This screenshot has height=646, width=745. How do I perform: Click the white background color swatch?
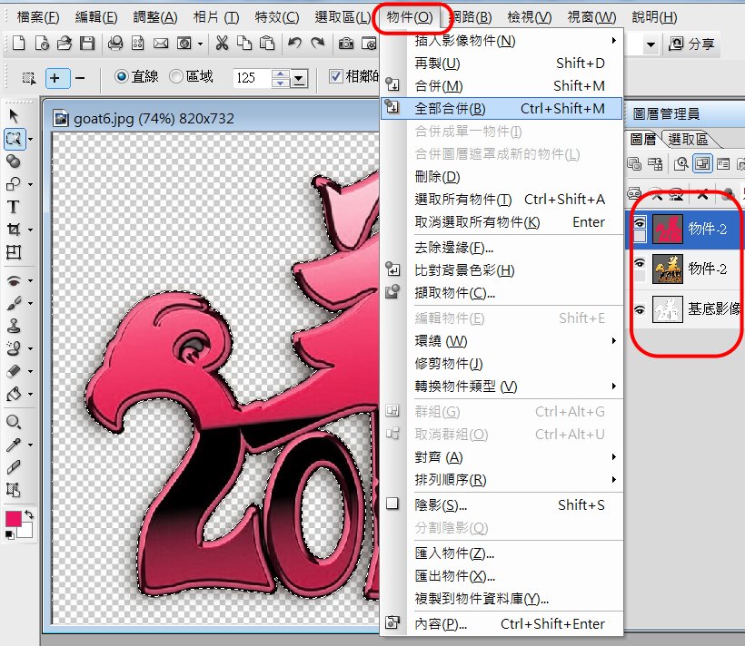(x=26, y=532)
